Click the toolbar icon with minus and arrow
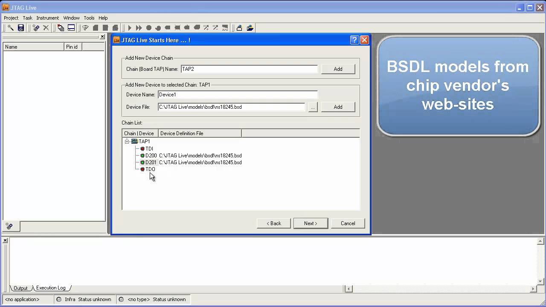546x307 pixels. coord(215,28)
